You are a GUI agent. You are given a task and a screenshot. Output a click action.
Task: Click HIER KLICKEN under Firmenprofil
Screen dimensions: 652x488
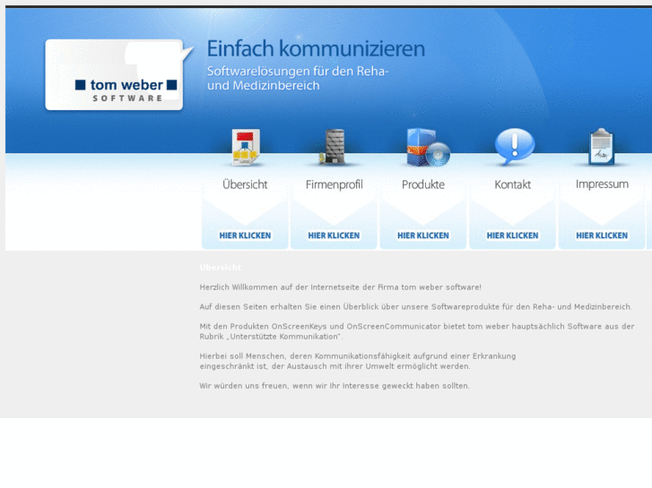[334, 235]
